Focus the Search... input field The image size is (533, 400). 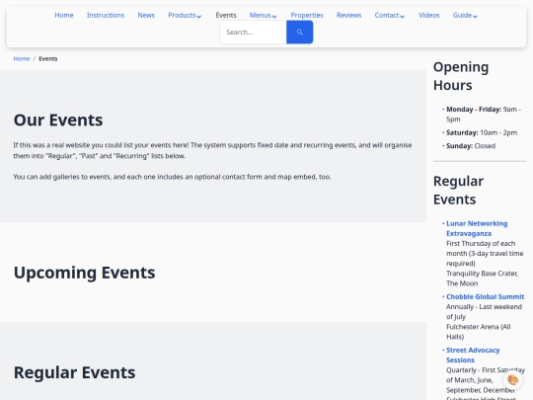[x=253, y=32]
